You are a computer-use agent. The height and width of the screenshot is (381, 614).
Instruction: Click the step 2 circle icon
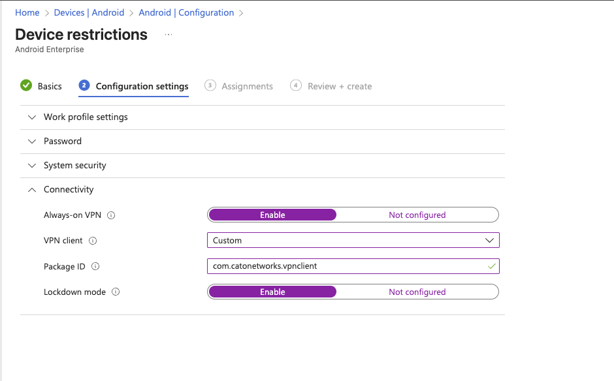coord(84,85)
